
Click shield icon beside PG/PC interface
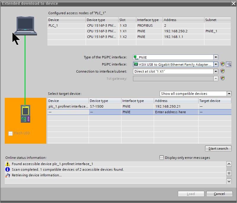(x=222, y=64)
